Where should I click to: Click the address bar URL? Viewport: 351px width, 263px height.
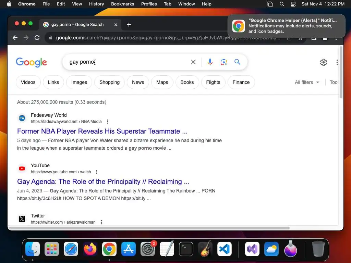click(x=168, y=38)
